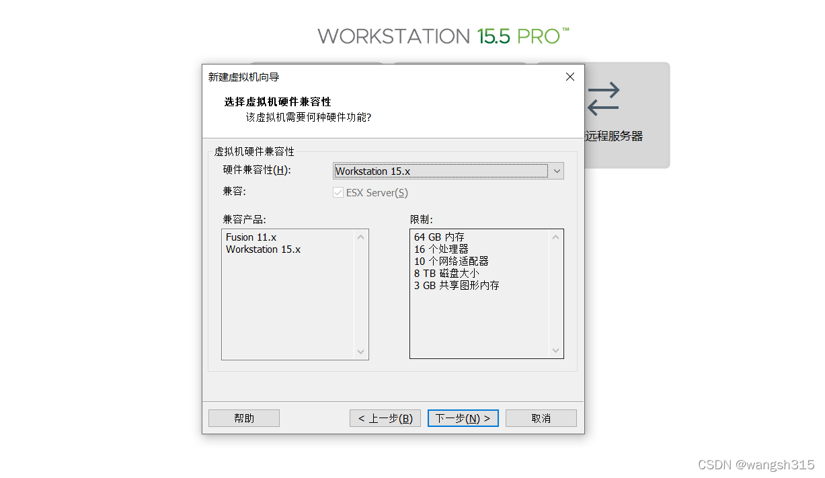Screen dimensions: 825x478
Task: Click the remote server arrows icon
Action: pyautogui.click(x=603, y=99)
